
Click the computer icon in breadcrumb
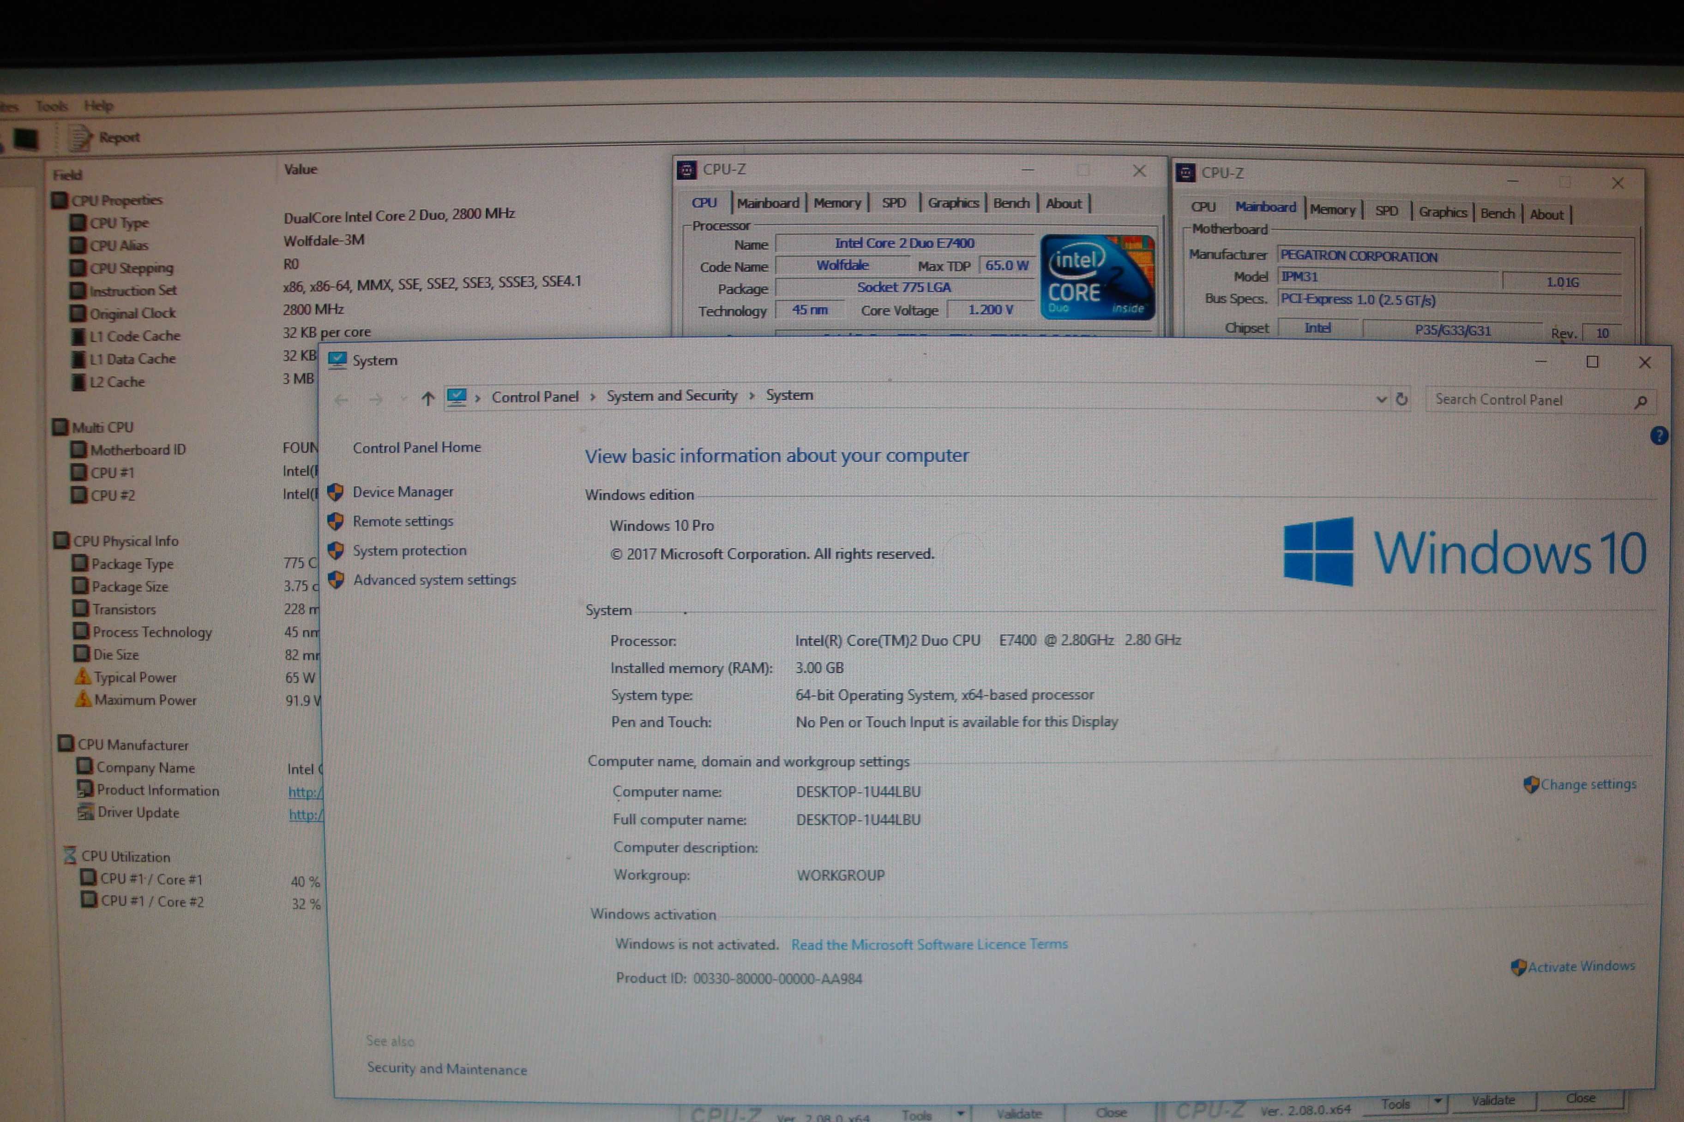456,396
